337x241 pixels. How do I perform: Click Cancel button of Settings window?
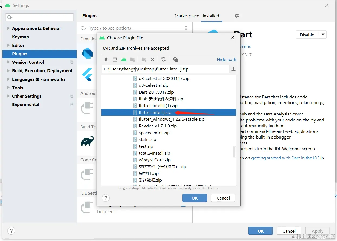tap(289, 231)
